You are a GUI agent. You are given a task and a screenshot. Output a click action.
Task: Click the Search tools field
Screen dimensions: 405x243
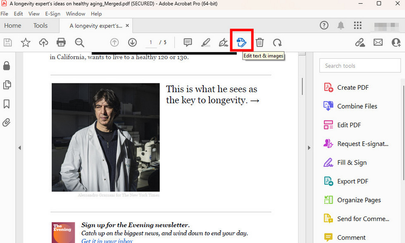(x=360, y=65)
